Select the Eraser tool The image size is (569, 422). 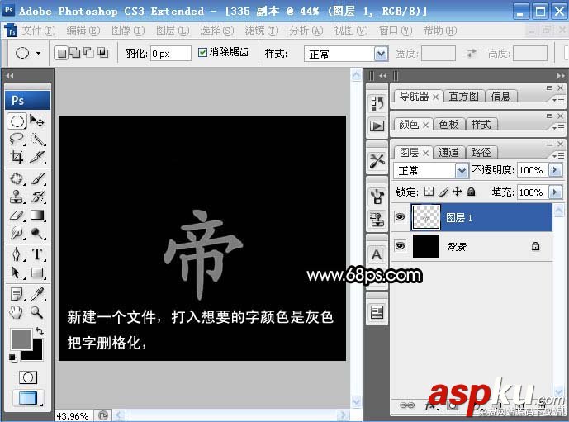tap(17, 216)
